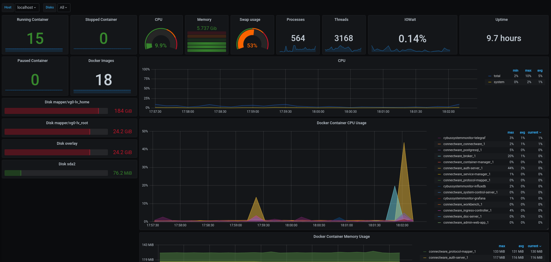Screen dimensions: 551x262
Task: Toggle the total series in CPU legend
Action: (497, 76)
